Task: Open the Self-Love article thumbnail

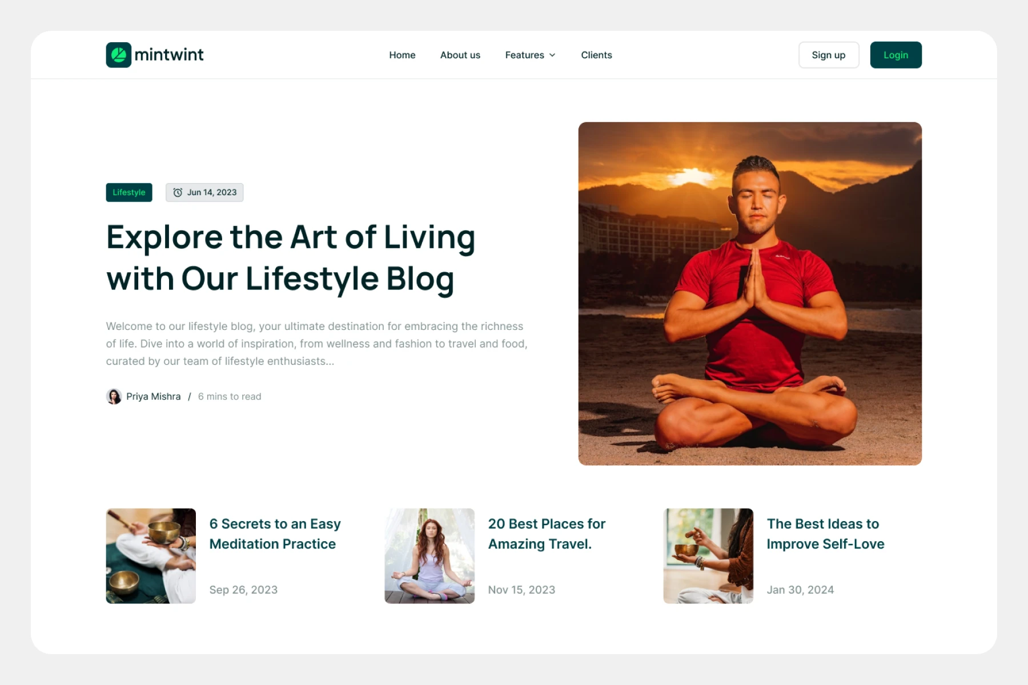Action: click(708, 556)
